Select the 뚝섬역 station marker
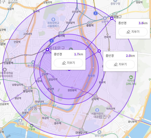This screenshot has width=151, height=138. click(x=45, y=115)
